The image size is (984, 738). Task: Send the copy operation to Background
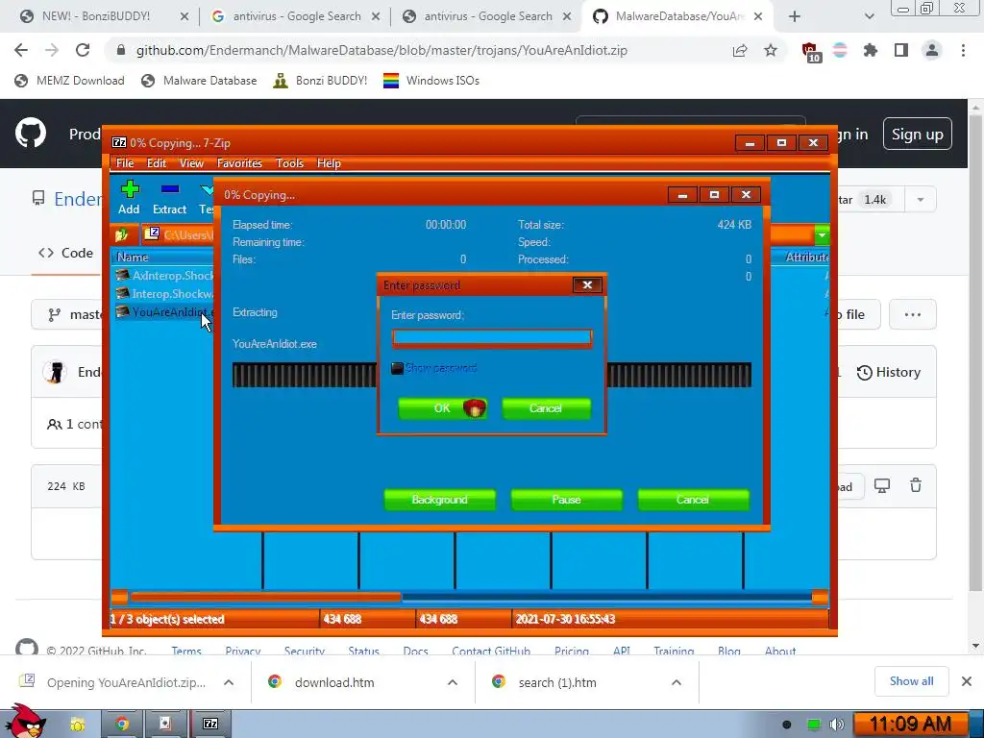coord(439,500)
